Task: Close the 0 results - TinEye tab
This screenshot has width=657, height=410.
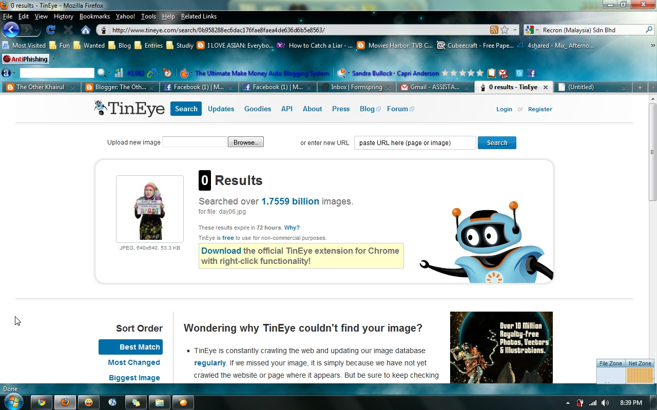Action: [546, 88]
